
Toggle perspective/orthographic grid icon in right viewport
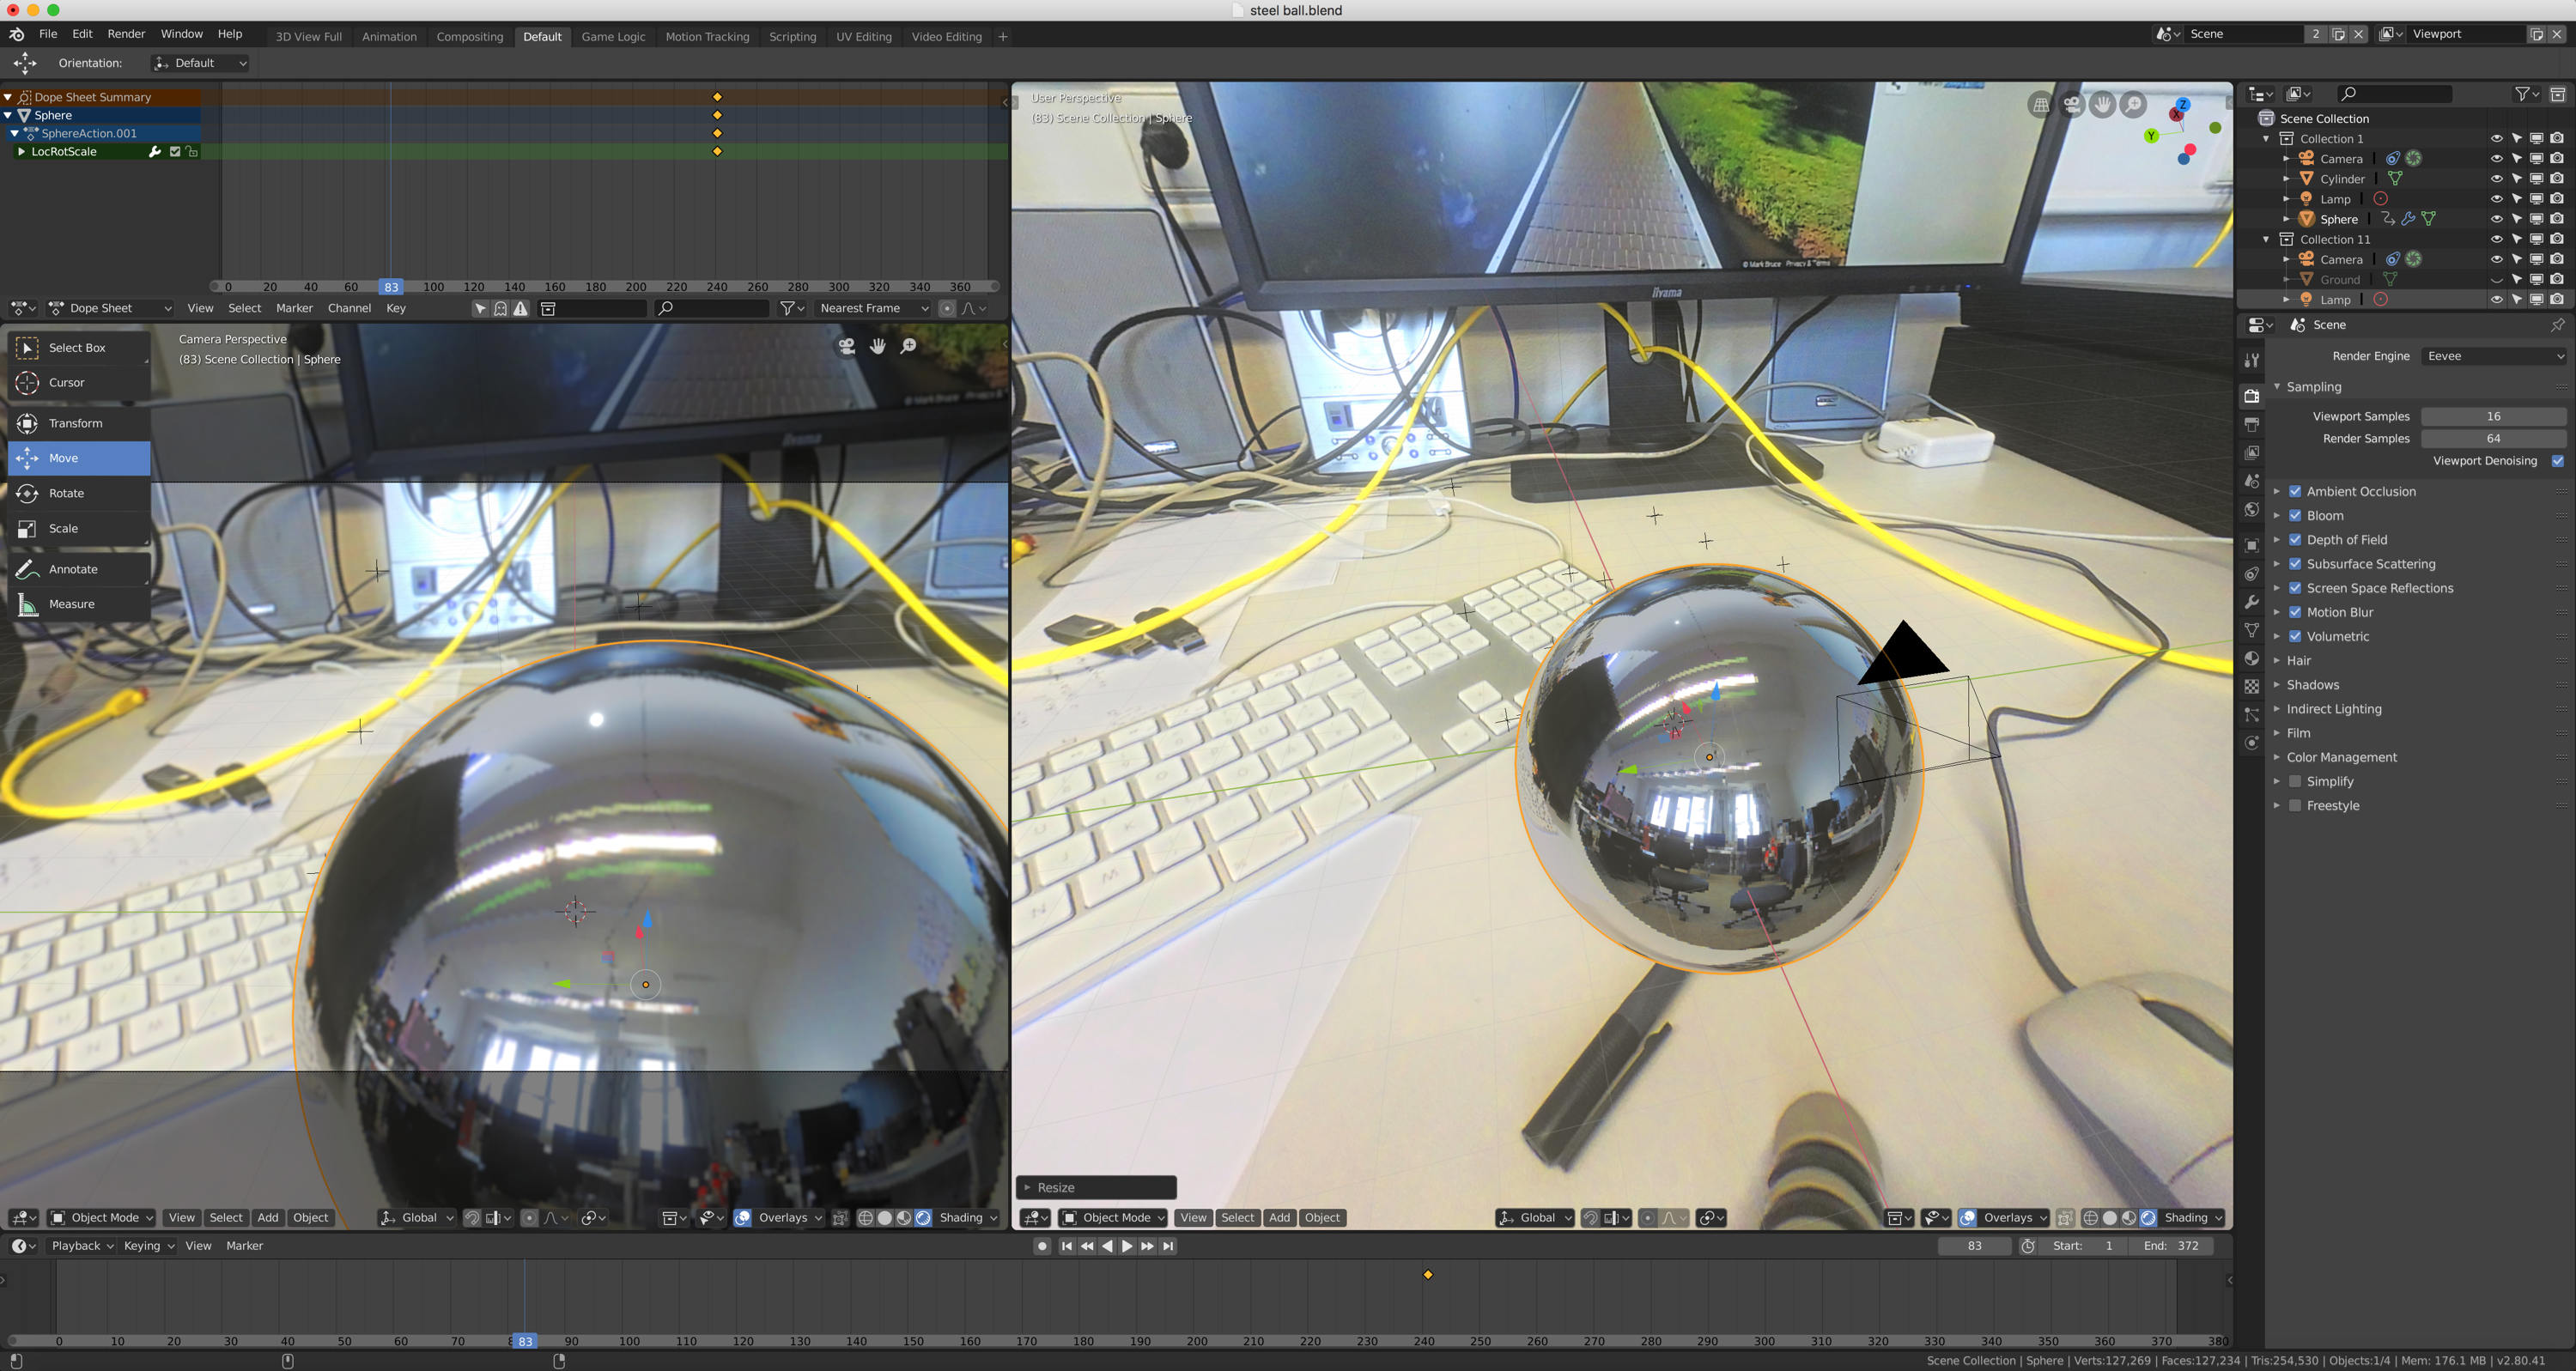[x=2041, y=105]
